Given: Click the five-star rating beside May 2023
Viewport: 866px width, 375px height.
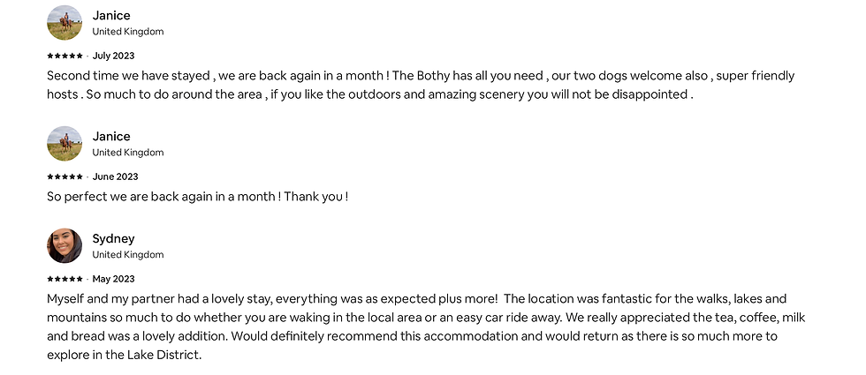Looking at the screenshot, I should click(x=65, y=279).
